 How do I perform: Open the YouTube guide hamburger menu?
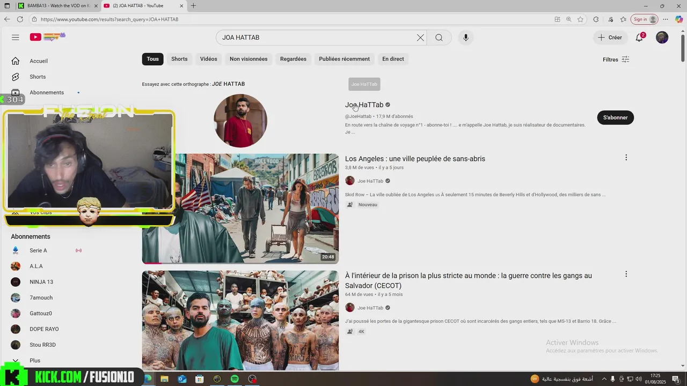click(x=16, y=37)
